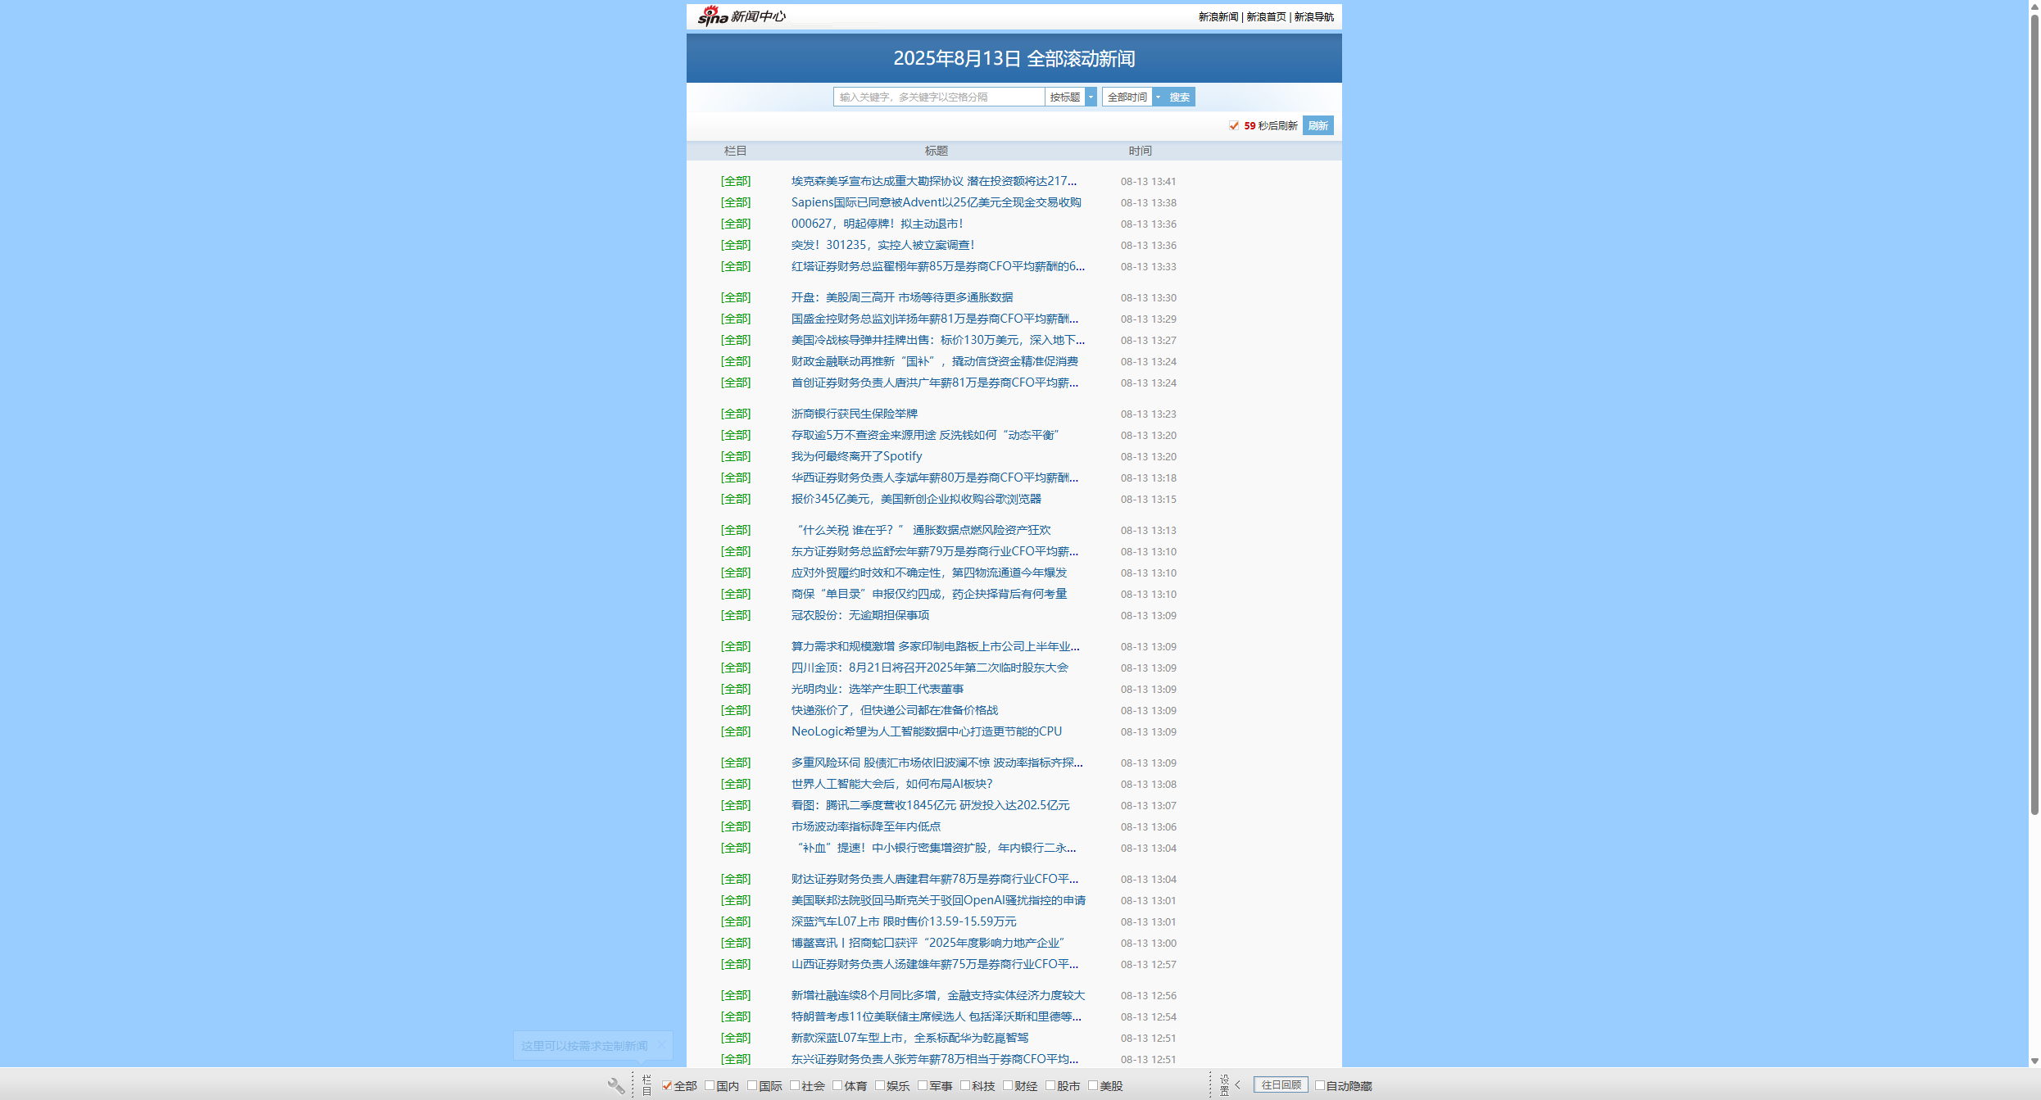Open the 新浪导航 top link
Viewport: 2041px width, 1100px height.
(x=1313, y=16)
